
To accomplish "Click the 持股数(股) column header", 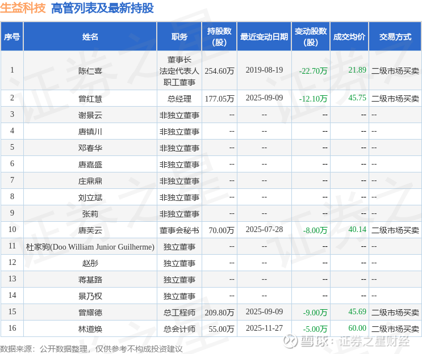I will (219, 37).
